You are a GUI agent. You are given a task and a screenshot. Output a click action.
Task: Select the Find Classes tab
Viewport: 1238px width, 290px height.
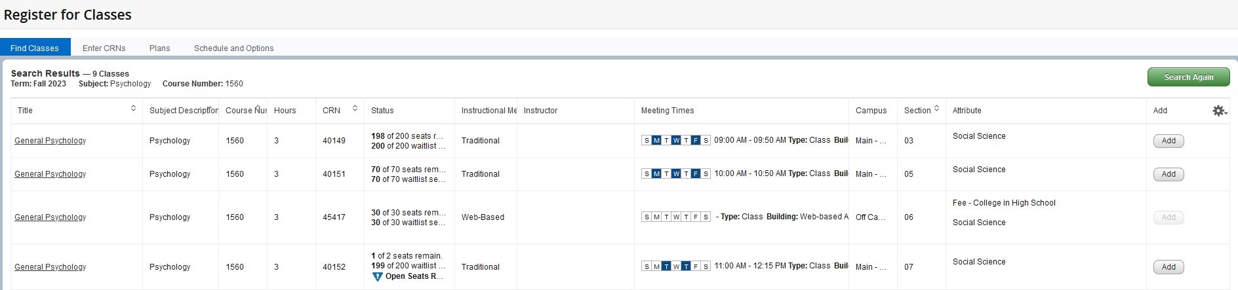click(35, 48)
